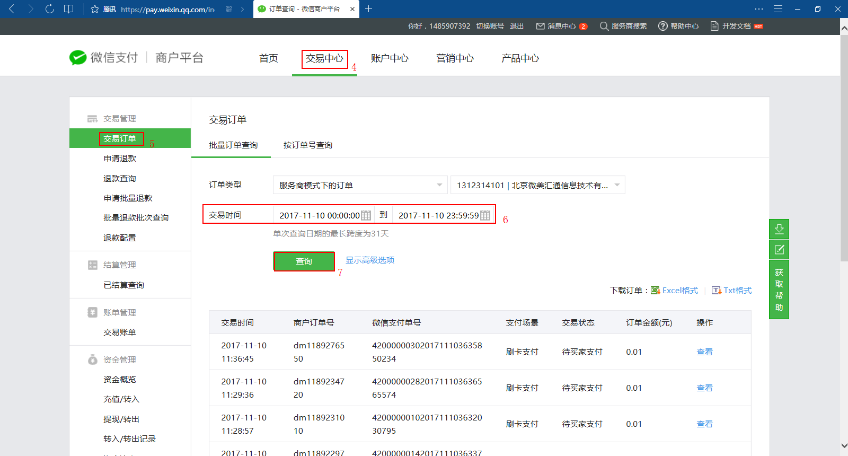Open 充值/转入 in sidebar
The width and height of the screenshot is (848, 456).
pos(121,399)
